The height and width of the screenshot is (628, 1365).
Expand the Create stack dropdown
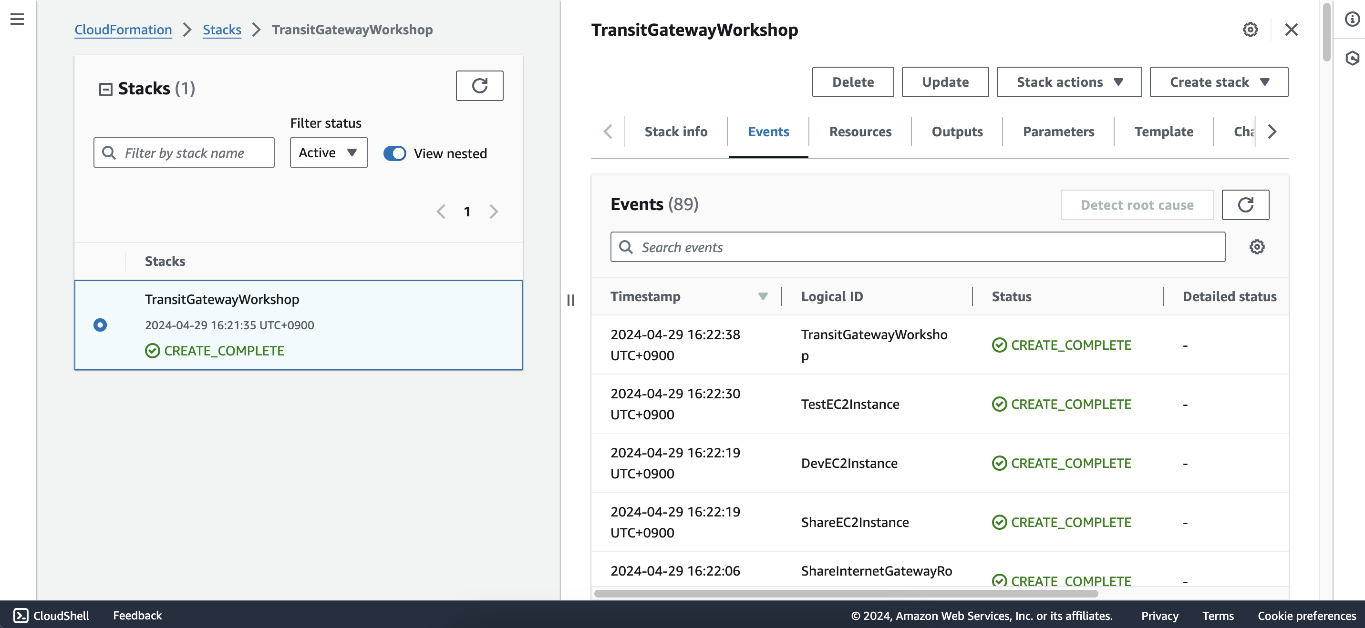coord(1219,82)
